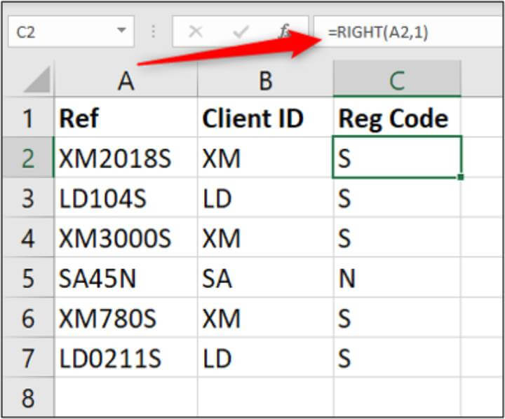
Task: Open the Insert Function fx icon
Action: pos(285,32)
